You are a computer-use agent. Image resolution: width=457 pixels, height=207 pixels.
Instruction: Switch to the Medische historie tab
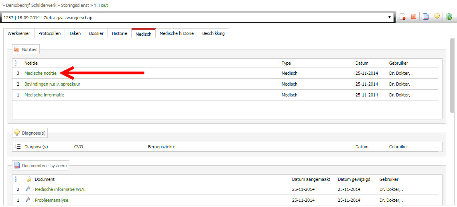(x=177, y=33)
